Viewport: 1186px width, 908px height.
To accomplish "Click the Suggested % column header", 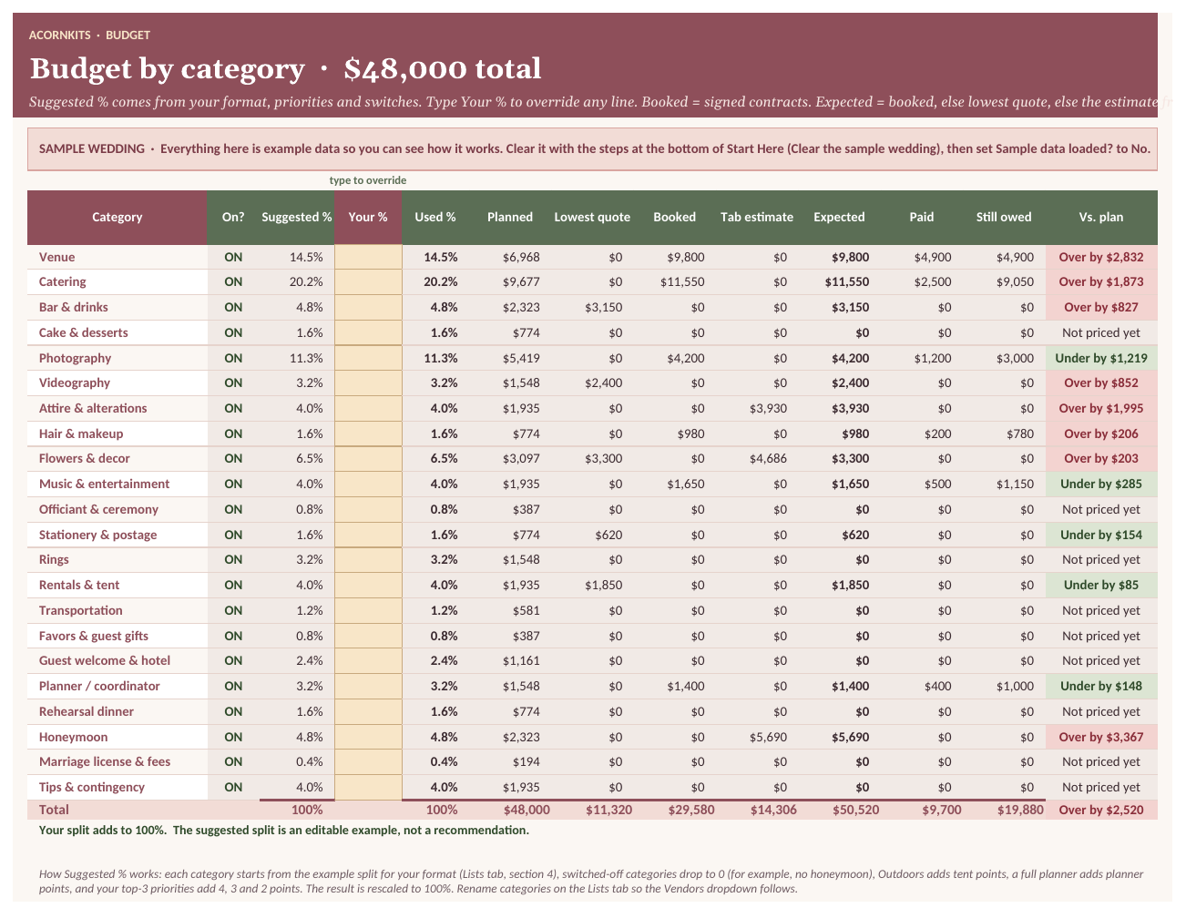I will [297, 217].
